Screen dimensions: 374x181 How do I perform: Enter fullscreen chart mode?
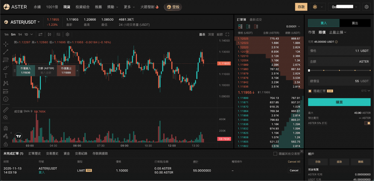tap(227, 34)
